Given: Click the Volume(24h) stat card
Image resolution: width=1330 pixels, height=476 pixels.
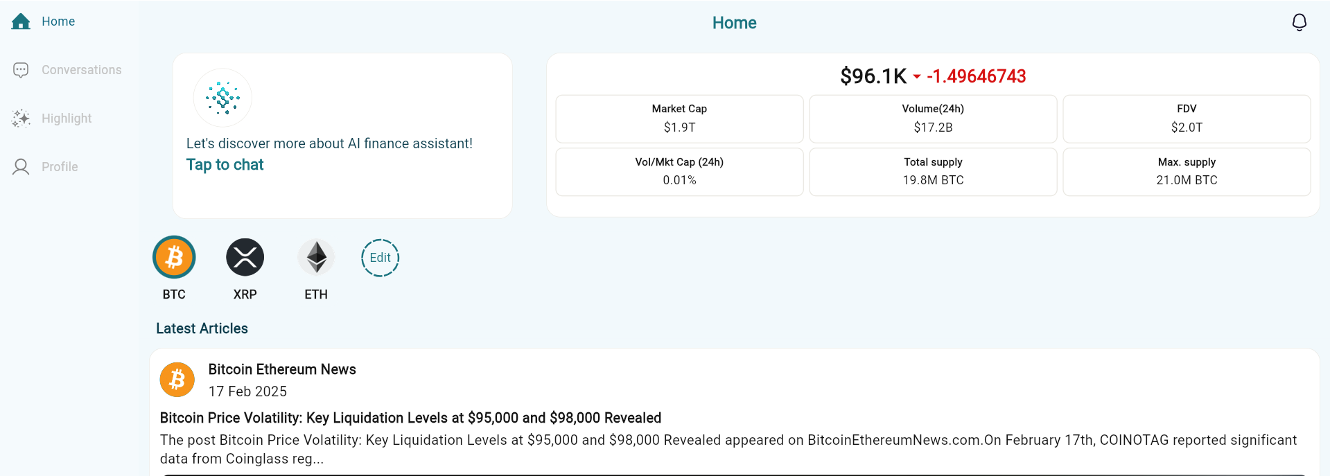Looking at the screenshot, I should [933, 118].
